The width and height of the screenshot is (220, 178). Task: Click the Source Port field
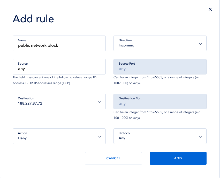point(160,67)
